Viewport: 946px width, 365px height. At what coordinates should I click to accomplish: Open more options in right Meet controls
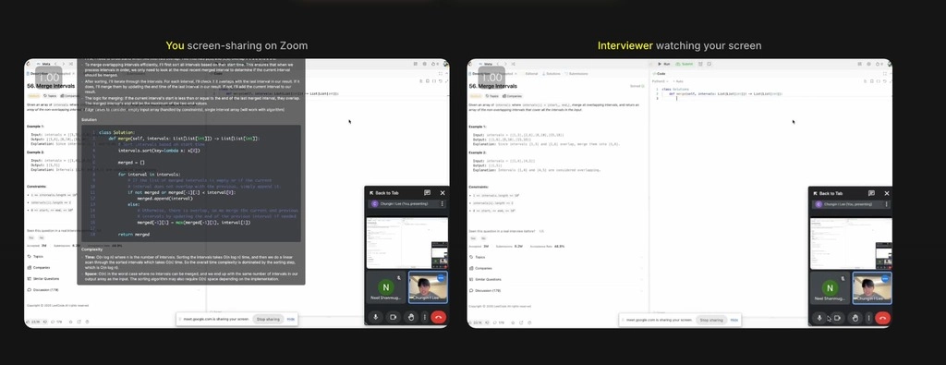tap(868, 317)
